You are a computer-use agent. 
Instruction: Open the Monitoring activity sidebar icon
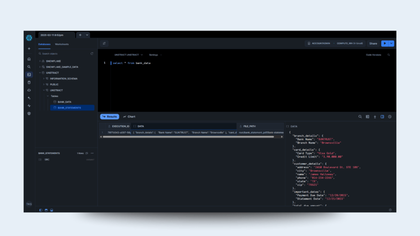pyautogui.click(x=29, y=106)
